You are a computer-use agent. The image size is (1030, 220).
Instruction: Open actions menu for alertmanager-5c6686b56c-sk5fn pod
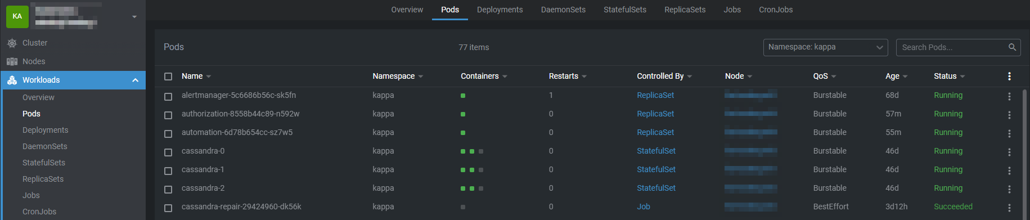(x=1009, y=96)
